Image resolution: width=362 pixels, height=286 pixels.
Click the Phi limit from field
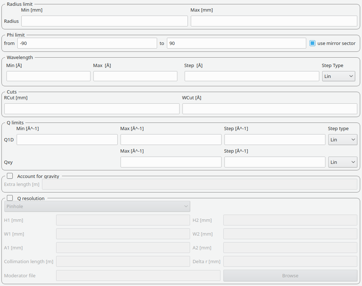point(87,43)
